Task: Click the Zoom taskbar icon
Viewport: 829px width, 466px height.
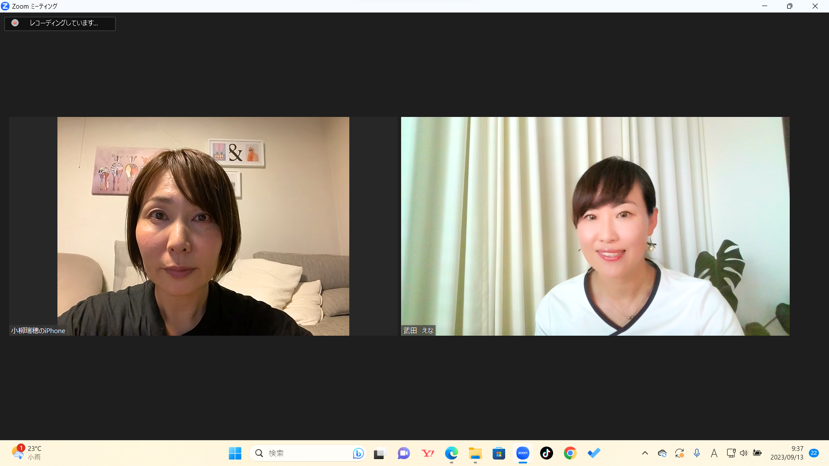Action: tap(523, 453)
